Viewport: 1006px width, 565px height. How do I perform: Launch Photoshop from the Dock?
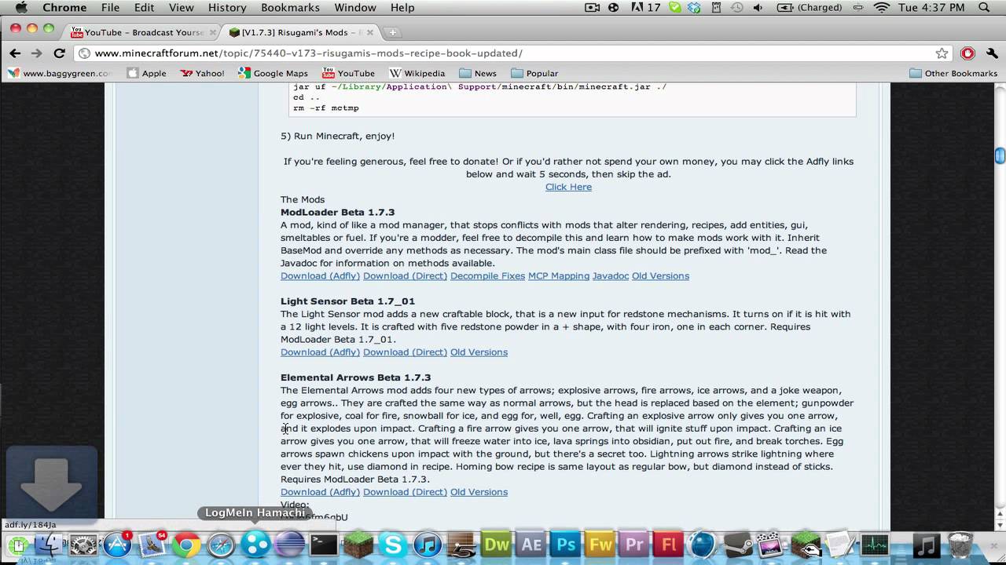565,544
